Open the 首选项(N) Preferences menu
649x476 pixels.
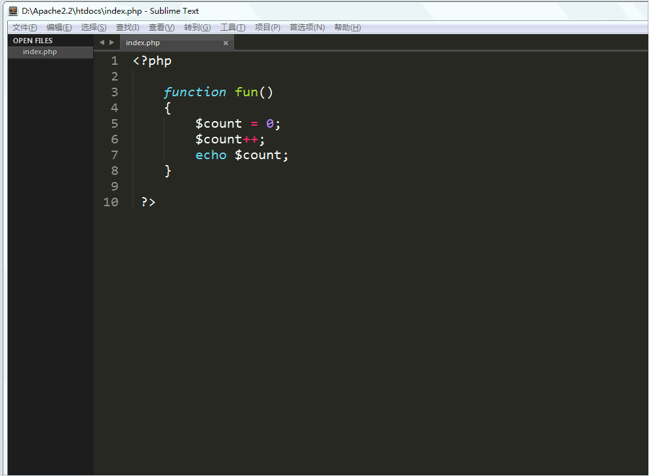click(307, 27)
